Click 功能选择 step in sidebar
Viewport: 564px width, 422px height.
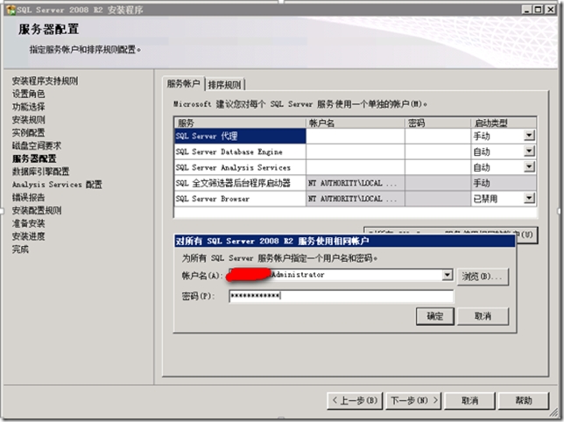[x=28, y=107]
